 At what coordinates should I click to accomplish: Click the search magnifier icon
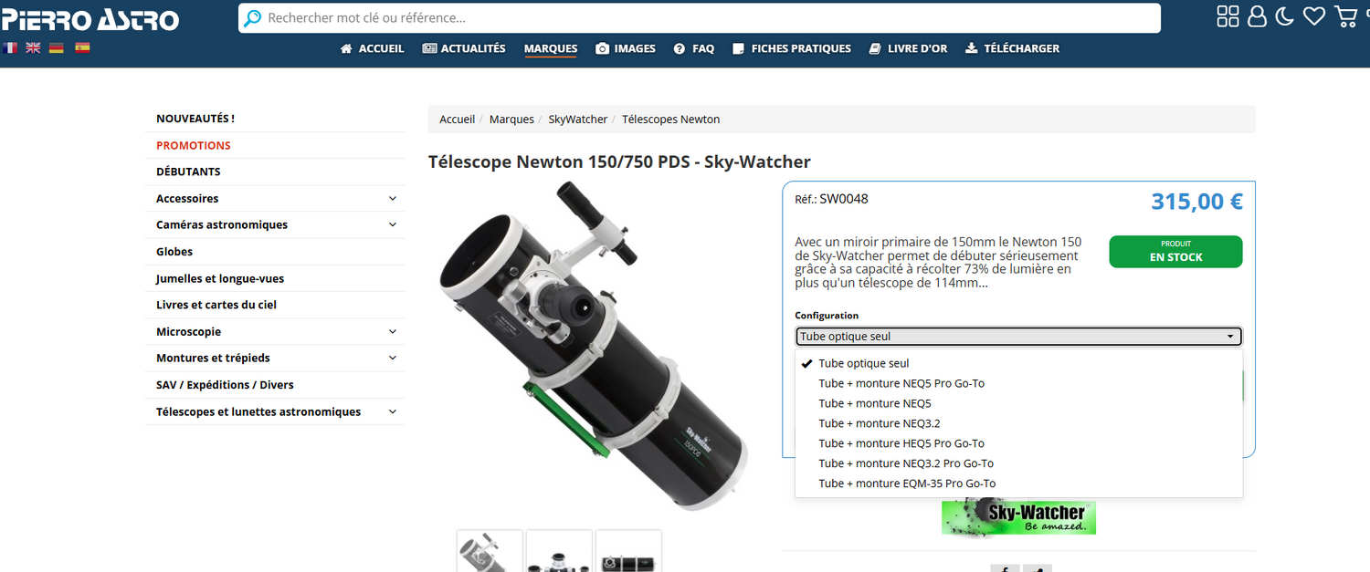click(252, 17)
